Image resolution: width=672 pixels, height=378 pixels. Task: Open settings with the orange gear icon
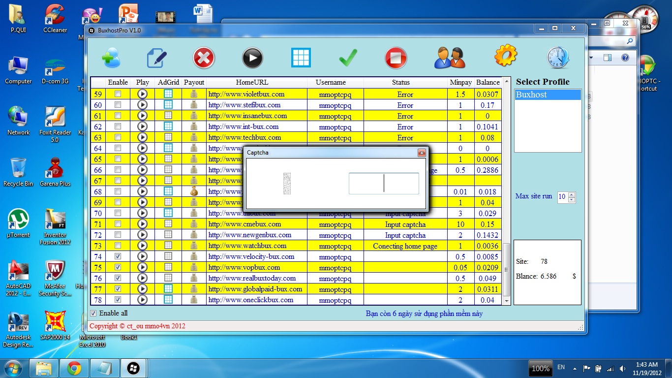coord(505,56)
